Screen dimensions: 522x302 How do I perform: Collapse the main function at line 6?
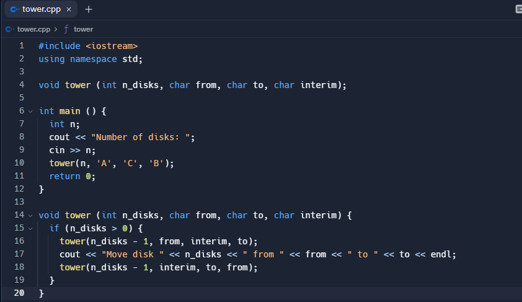(x=30, y=112)
